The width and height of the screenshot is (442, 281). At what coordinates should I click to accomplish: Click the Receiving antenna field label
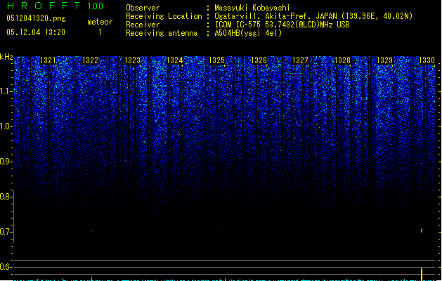[162, 33]
